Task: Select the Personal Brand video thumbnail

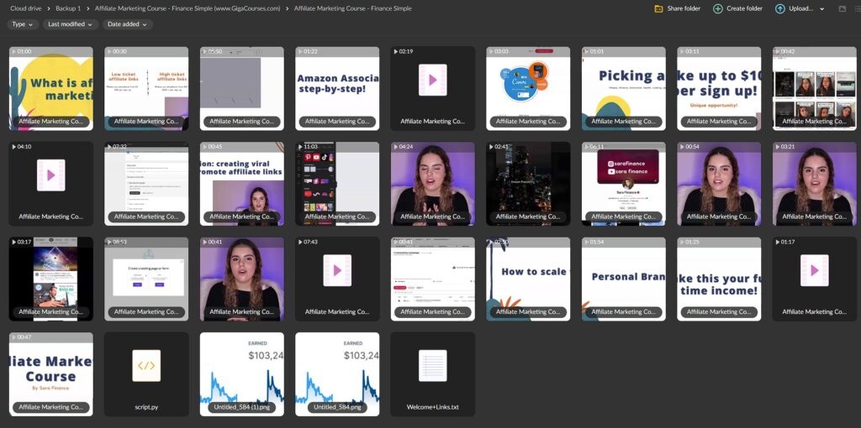Action: coord(623,273)
